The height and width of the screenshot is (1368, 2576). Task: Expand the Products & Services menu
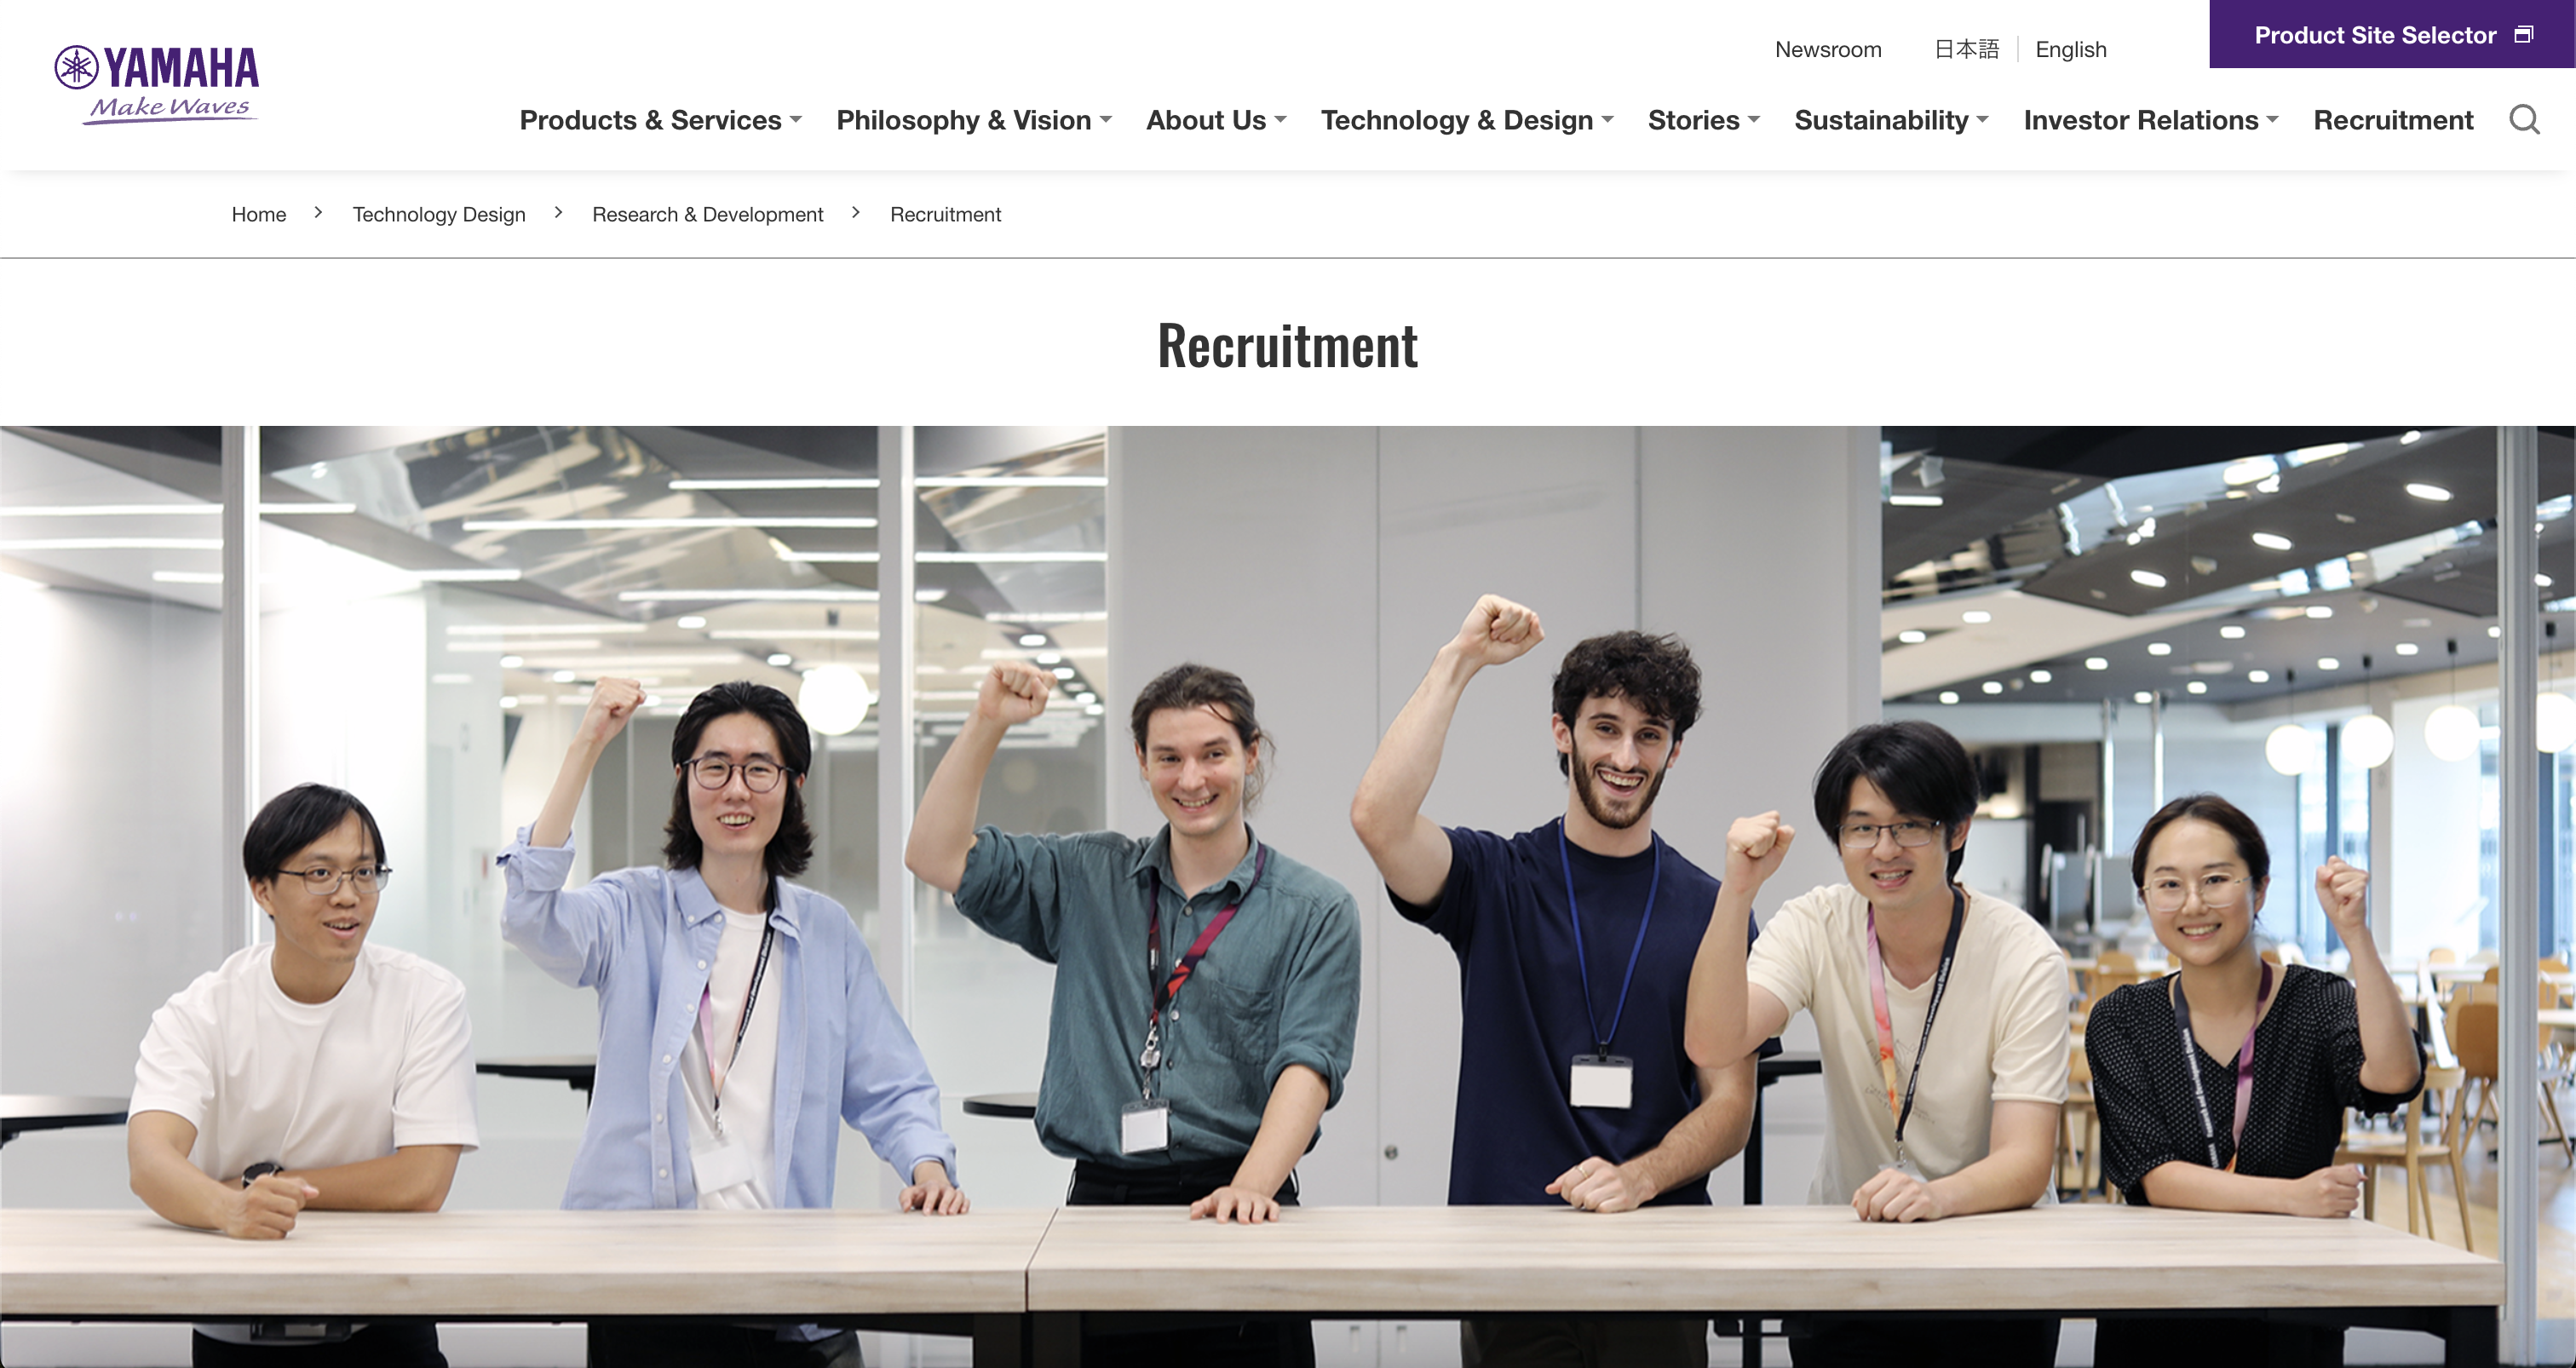coord(660,120)
